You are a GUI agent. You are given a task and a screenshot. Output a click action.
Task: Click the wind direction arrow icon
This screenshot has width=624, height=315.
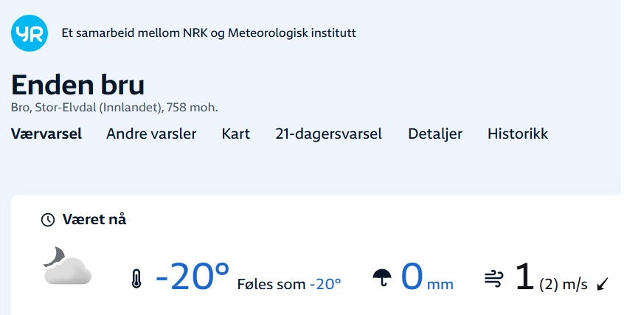603,283
